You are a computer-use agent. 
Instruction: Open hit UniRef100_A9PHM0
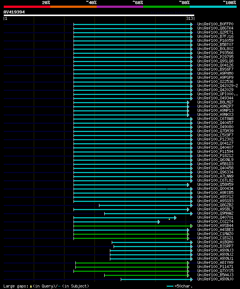coord(215,73)
